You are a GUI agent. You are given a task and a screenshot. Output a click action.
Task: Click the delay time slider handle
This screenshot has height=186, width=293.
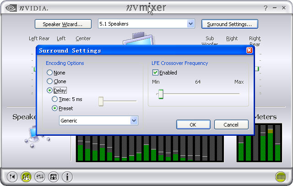tap(101, 101)
